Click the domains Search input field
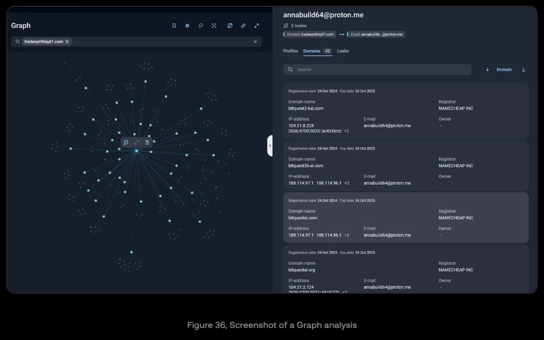This screenshot has width=544, height=340. point(377,69)
